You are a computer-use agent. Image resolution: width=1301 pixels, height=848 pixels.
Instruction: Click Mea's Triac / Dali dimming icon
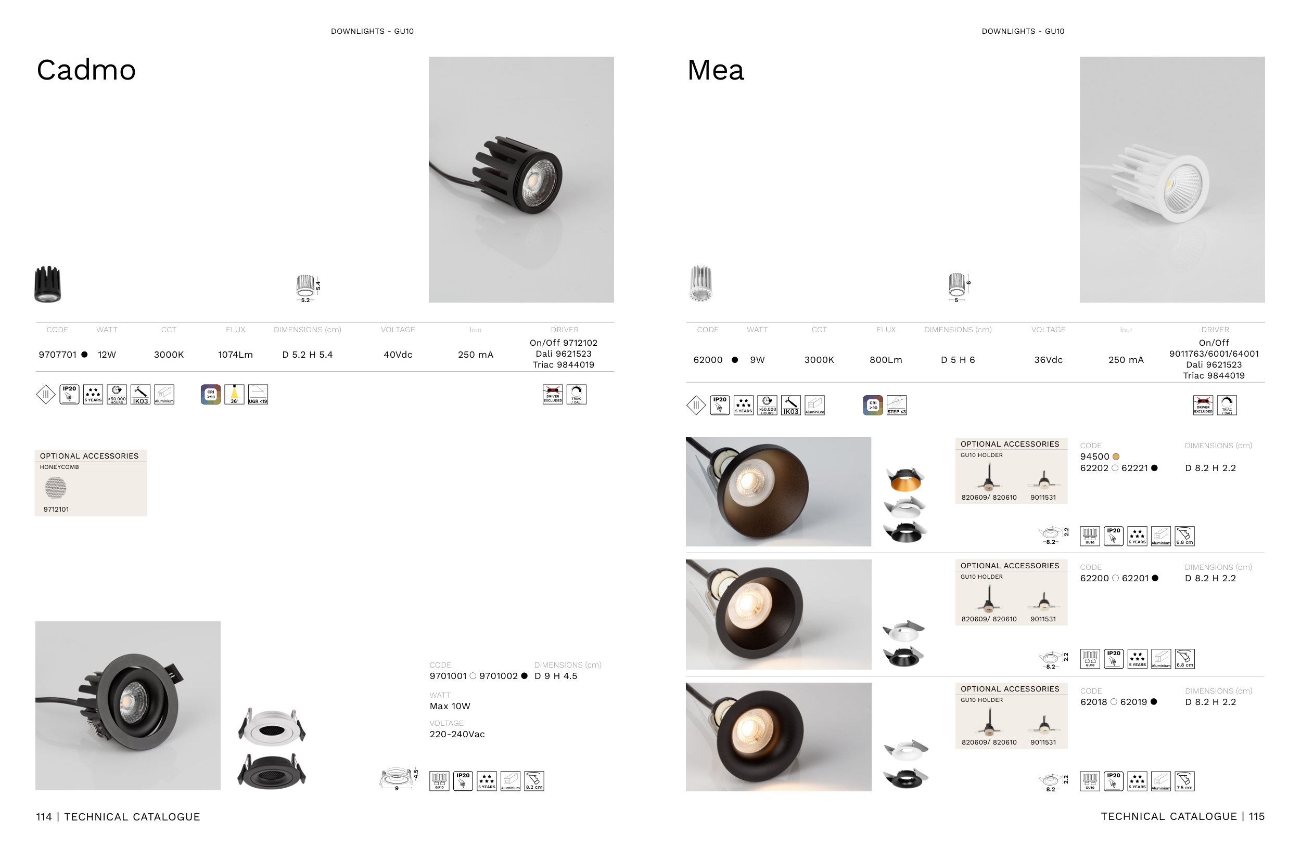[1227, 405]
